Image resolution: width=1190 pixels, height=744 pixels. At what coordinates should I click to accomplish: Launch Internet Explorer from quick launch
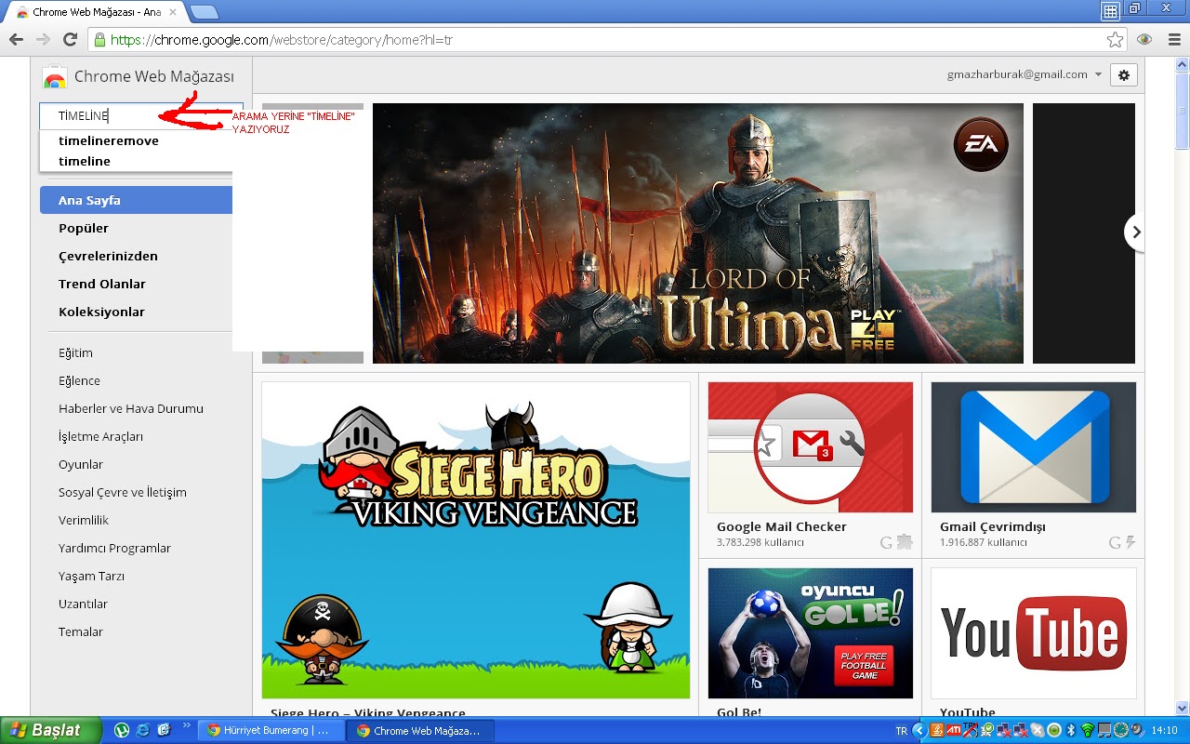coord(142,730)
